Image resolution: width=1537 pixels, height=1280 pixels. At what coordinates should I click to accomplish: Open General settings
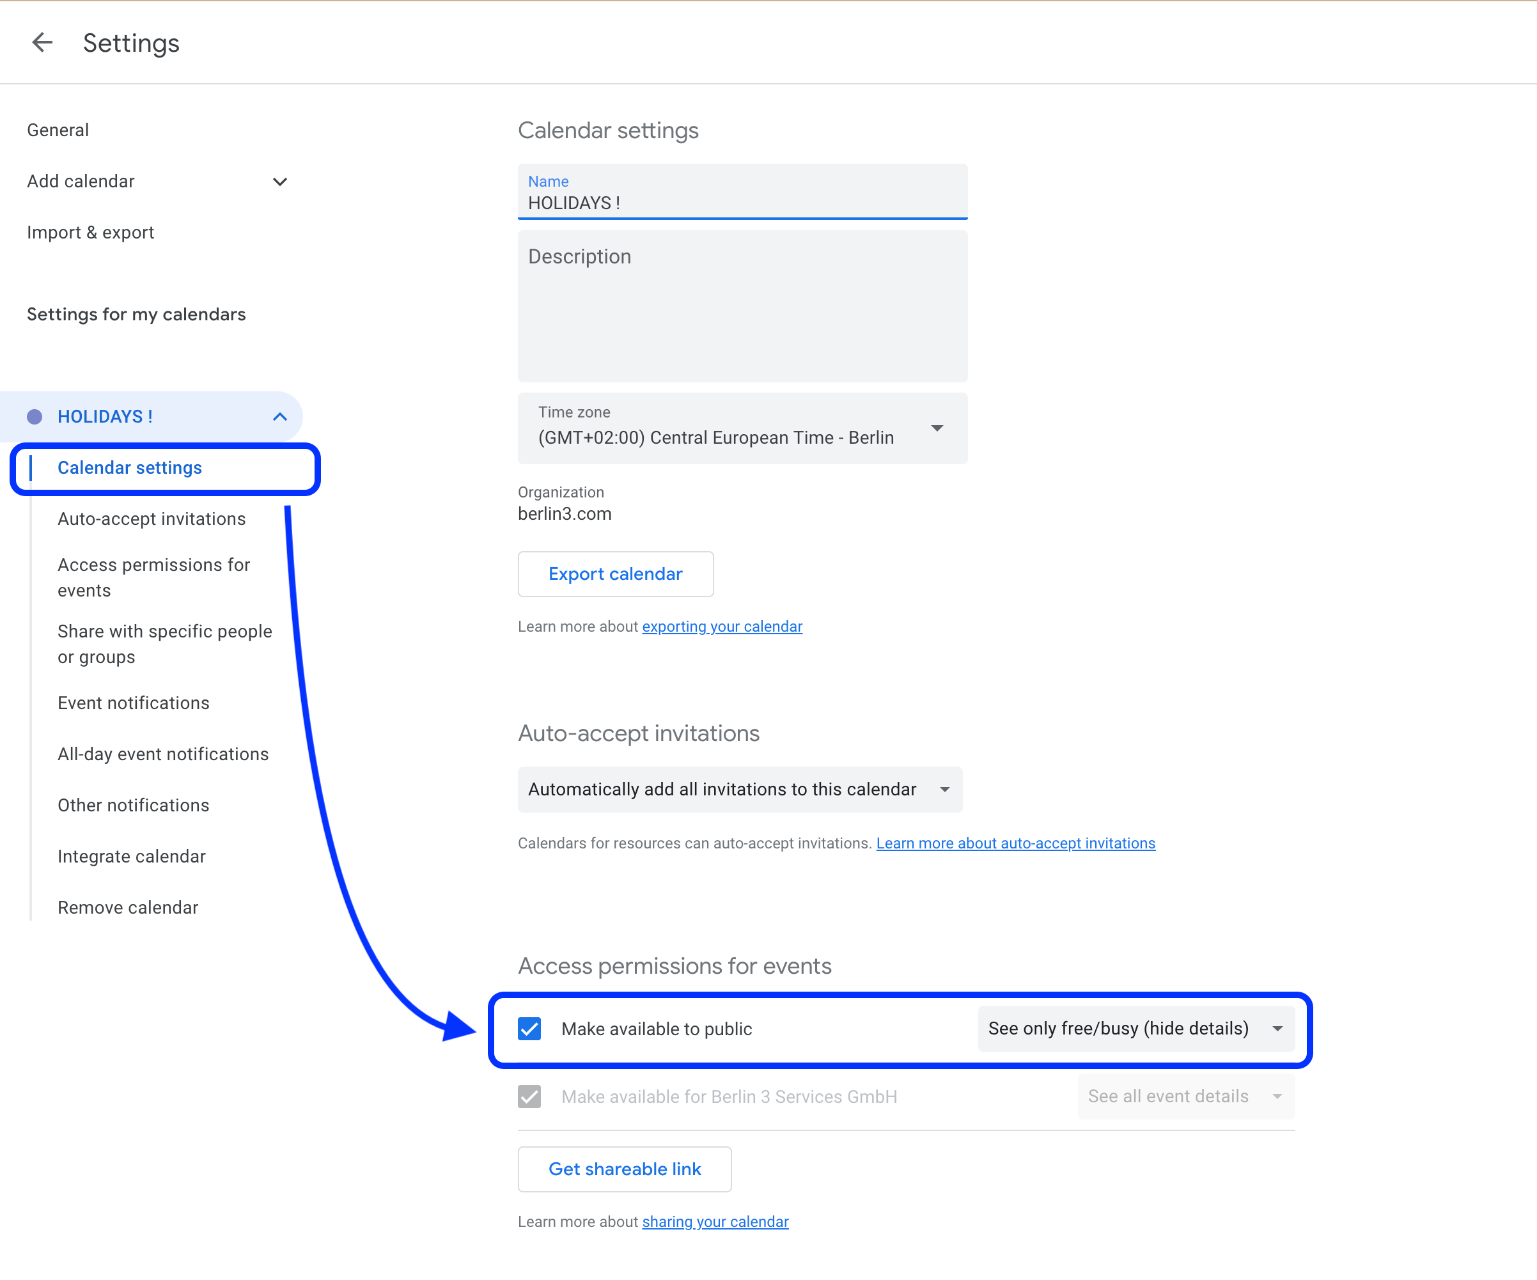(58, 130)
